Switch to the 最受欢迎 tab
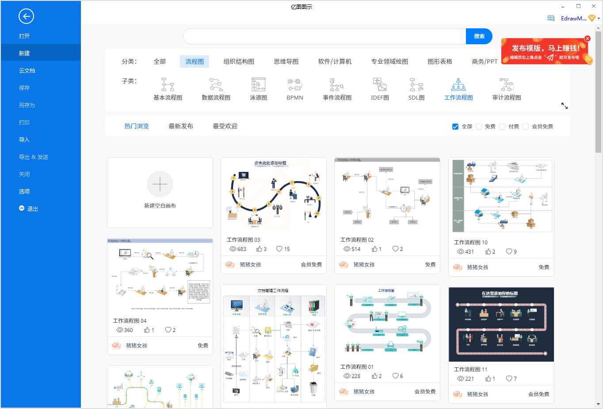Screen dimensions: 603x409 pyautogui.click(x=225, y=126)
